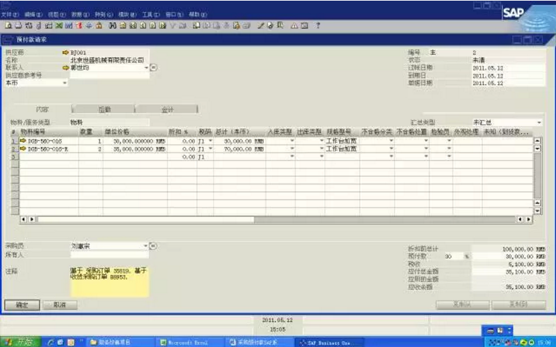Switch to the 后勤 tab
The image size is (556, 347).
(x=104, y=109)
